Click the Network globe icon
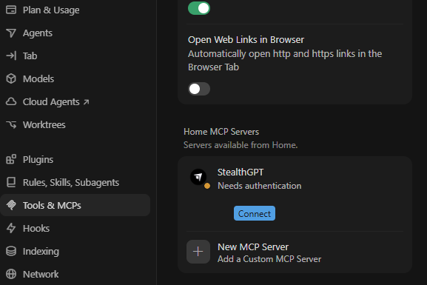Image resolution: width=427 pixels, height=285 pixels. tap(11, 274)
